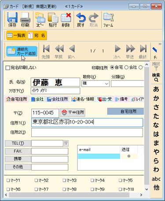Viewport: 165px width, 201px height.
Task: Select the 自宅 print address radio
Action: point(112,68)
